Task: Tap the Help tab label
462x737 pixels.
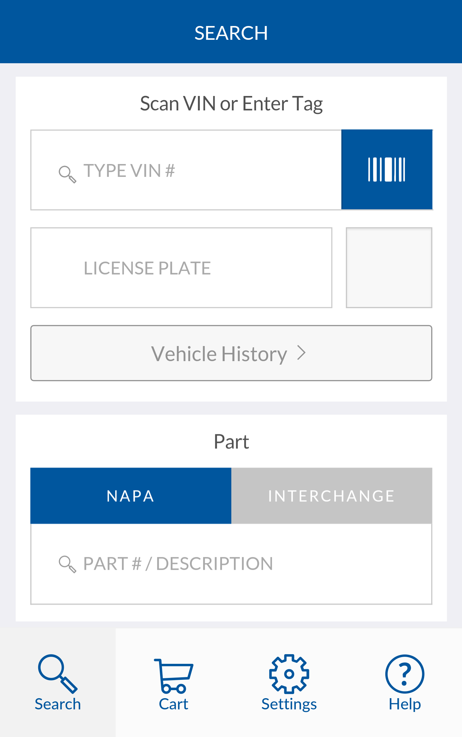Action: point(405,705)
